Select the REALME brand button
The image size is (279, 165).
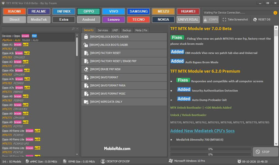[39, 11]
